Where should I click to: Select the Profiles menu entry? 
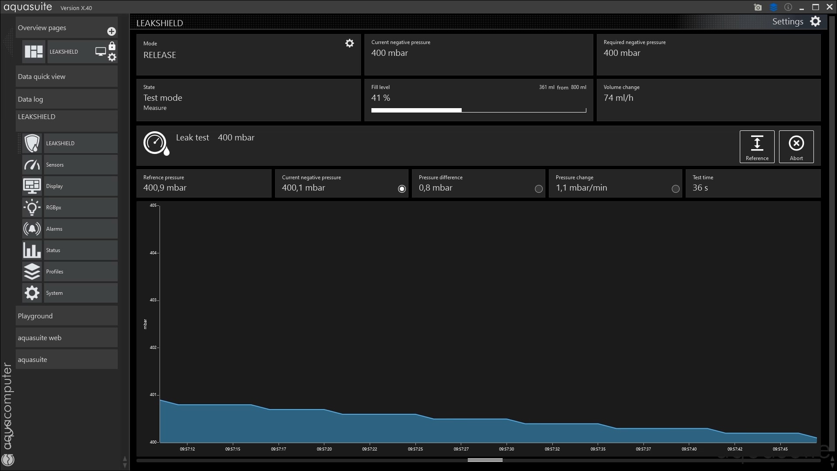pos(81,271)
